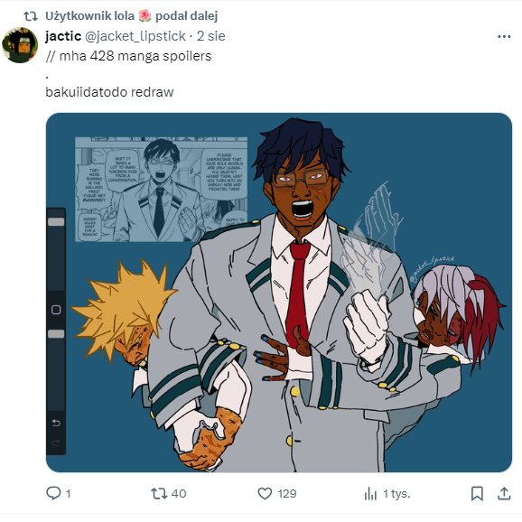Image resolution: width=522 pixels, height=522 pixels.
Task: Click the repost indicator icon beside lola
Action: click(x=31, y=16)
